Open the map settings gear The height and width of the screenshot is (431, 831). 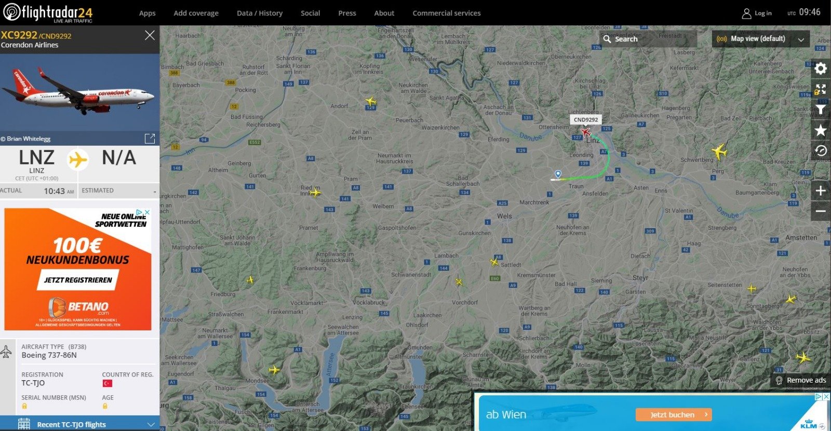click(820, 68)
